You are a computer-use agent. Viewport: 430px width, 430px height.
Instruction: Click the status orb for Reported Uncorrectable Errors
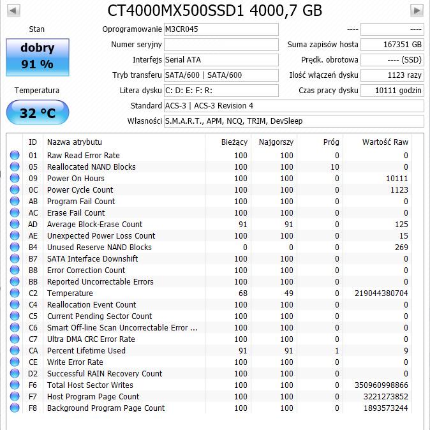(15, 281)
